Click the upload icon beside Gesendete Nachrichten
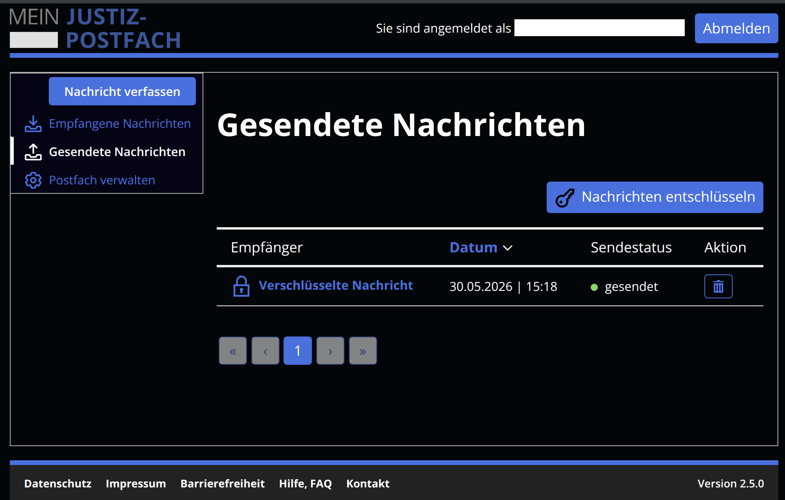The width and height of the screenshot is (785, 500). coord(33,152)
